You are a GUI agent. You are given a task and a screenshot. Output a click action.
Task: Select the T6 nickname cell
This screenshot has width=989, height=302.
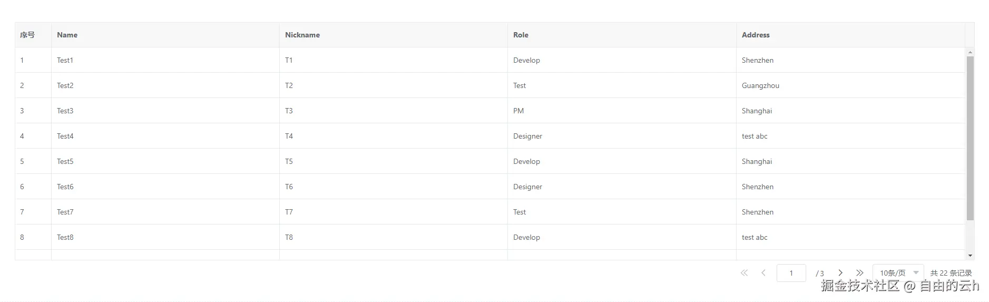point(289,187)
